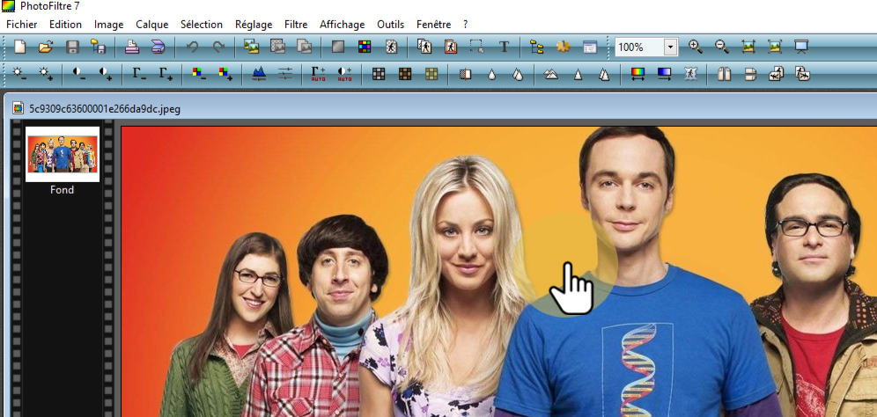The image size is (877, 417).
Task: Print the image with the printer icon
Action: [131, 47]
